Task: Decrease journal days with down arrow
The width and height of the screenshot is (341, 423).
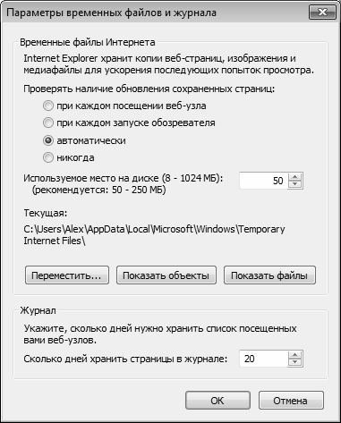Action: coord(295,362)
